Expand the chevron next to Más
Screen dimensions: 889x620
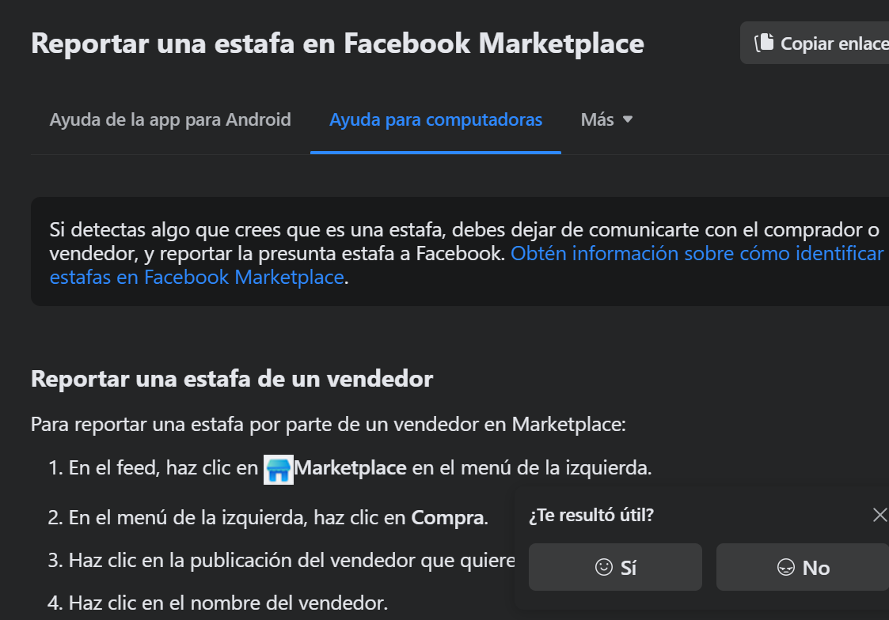[x=627, y=119]
